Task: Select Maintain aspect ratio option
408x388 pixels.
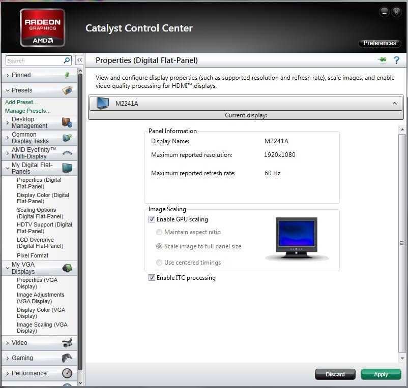Action: 159,232
